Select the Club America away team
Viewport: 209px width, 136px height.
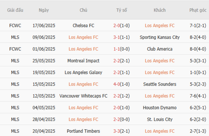(159, 49)
